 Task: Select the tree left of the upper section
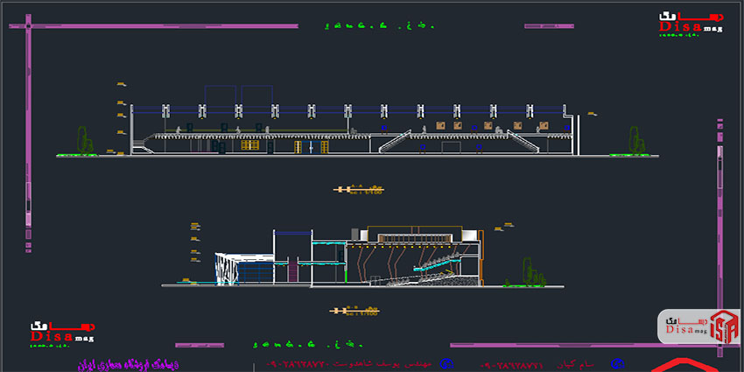point(84,141)
